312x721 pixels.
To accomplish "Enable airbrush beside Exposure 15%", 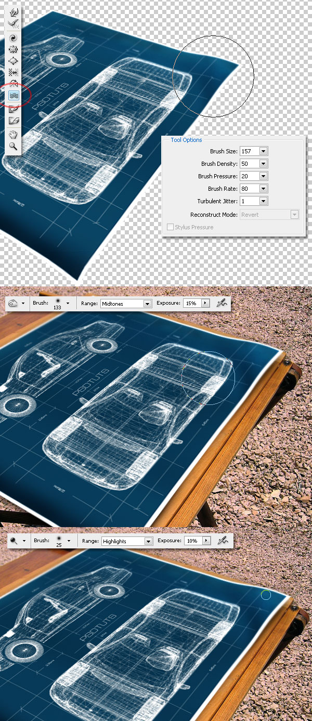I will pyautogui.click(x=223, y=303).
